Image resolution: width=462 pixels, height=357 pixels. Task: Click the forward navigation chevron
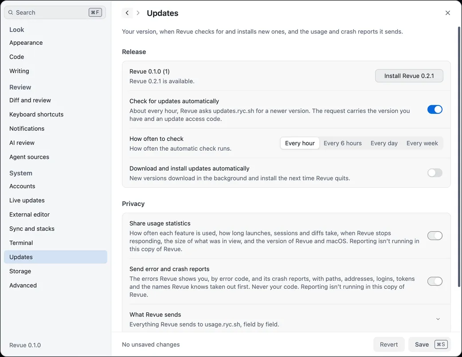tap(138, 13)
